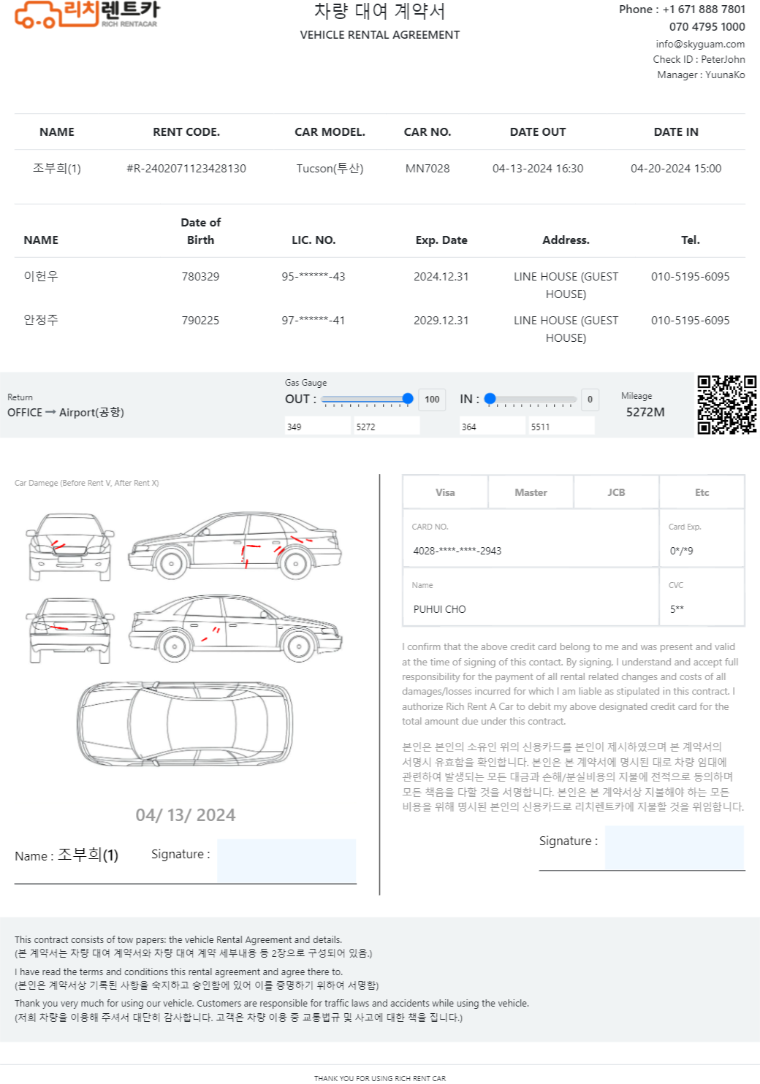The height and width of the screenshot is (1084, 760).
Task: Click the phone number +1 671 888 7801
Action: (704, 9)
